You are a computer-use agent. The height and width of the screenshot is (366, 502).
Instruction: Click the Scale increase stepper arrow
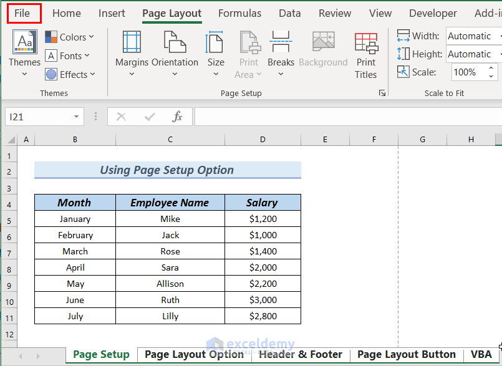pyautogui.click(x=491, y=69)
